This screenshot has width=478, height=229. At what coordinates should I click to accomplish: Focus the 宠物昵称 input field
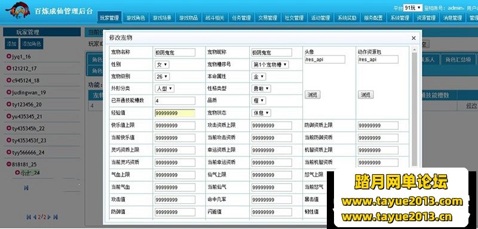click(271, 52)
